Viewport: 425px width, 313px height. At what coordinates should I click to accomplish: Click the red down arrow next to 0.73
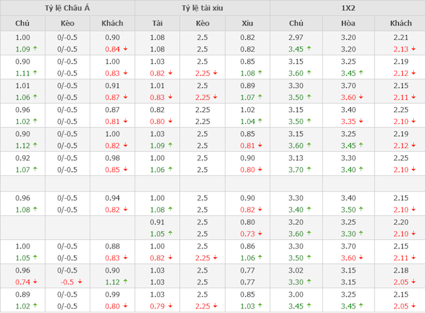260,234
